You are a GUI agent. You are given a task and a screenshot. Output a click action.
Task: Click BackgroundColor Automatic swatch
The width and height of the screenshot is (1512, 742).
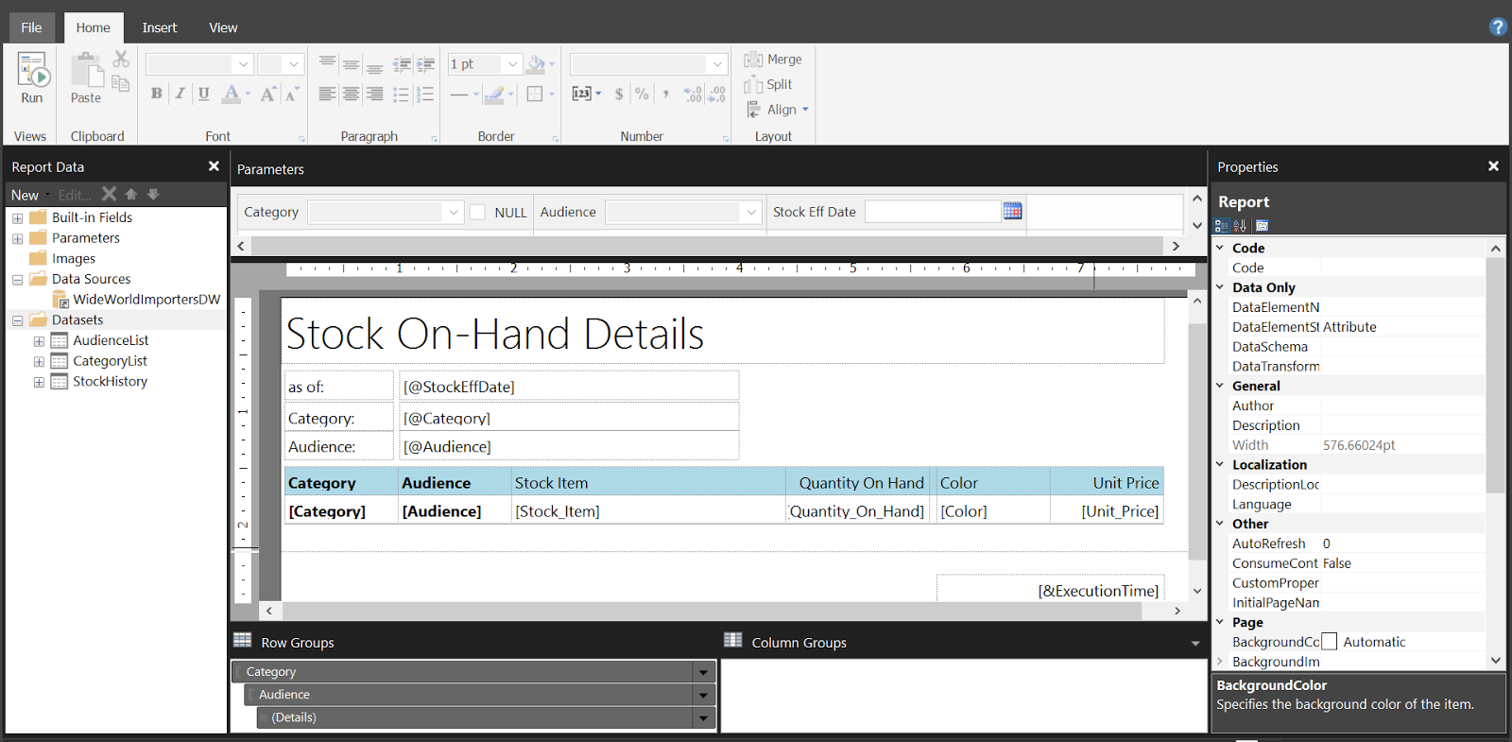pos(1329,642)
